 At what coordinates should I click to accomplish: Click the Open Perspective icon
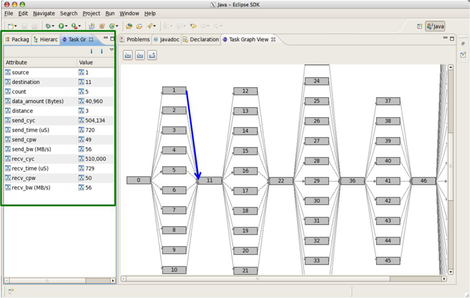pos(420,26)
